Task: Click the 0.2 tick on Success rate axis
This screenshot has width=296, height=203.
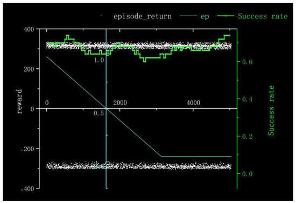Action: click(x=248, y=137)
